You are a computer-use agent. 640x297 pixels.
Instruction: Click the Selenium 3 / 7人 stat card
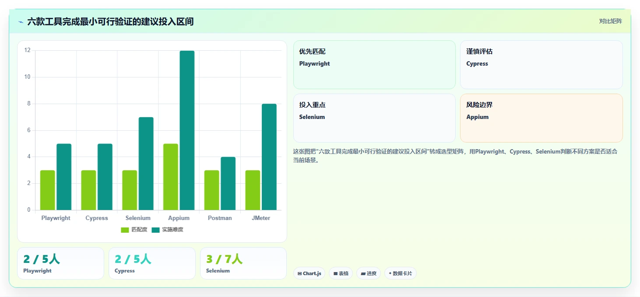point(243,263)
